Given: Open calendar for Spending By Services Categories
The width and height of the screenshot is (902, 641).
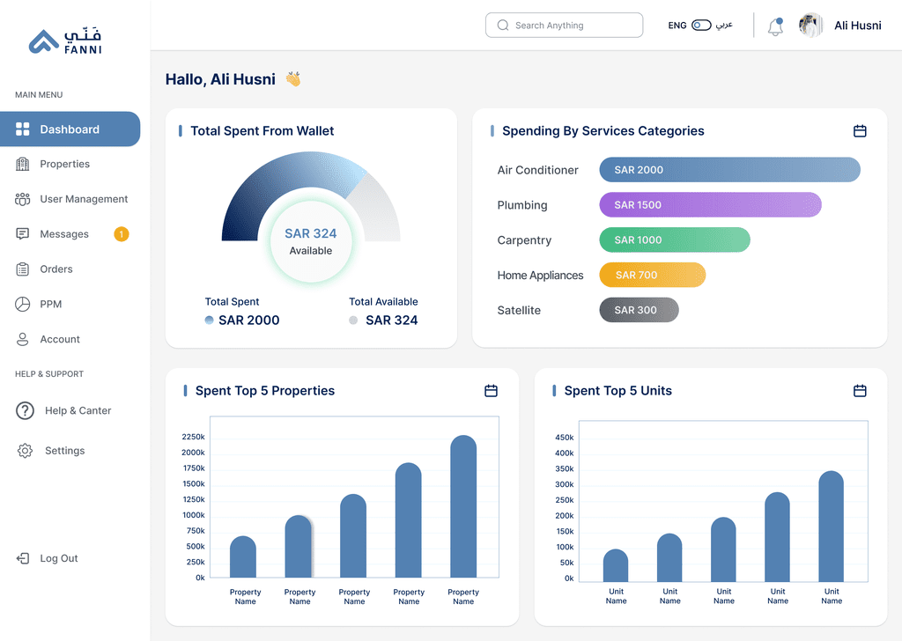Looking at the screenshot, I should point(860,131).
